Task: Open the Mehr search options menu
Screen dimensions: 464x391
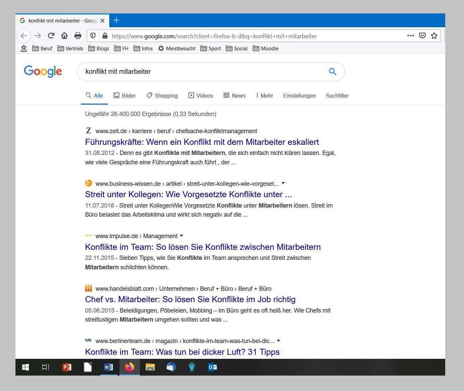Action: pos(264,96)
